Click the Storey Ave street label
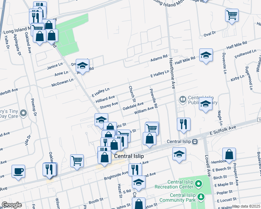Screen dimensions: 261x209 109,105
